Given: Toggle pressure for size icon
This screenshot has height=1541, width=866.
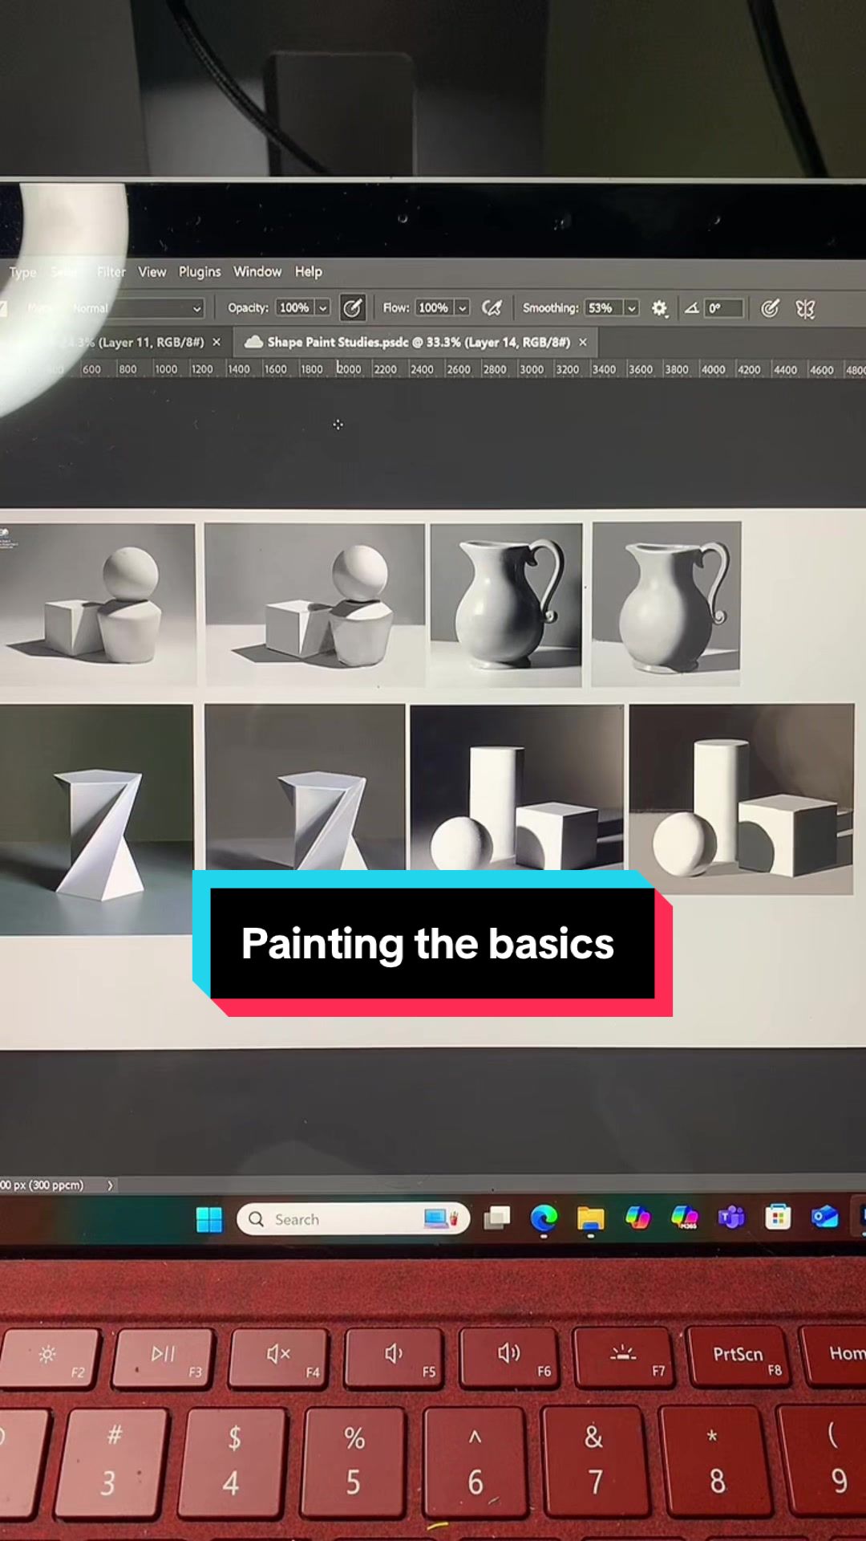Looking at the screenshot, I should [770, 308].
